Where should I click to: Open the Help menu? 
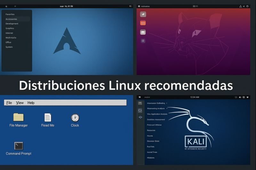coord(31,103)
